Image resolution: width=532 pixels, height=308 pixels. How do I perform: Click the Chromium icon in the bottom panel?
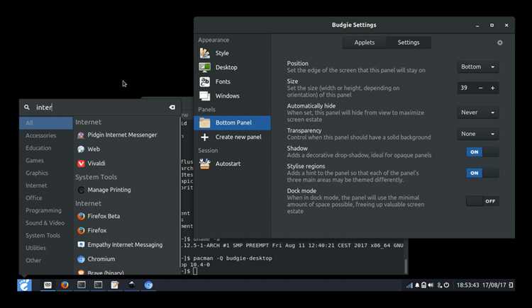[148, 285]
